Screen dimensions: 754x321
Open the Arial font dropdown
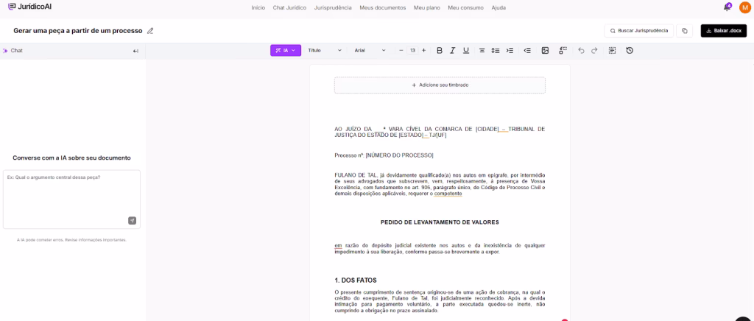coord(370,50)
